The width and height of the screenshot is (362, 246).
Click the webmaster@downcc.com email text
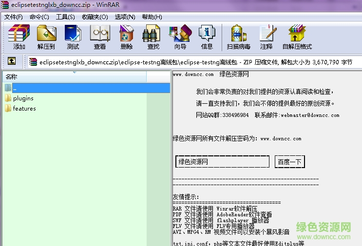(x=310, y=115)
